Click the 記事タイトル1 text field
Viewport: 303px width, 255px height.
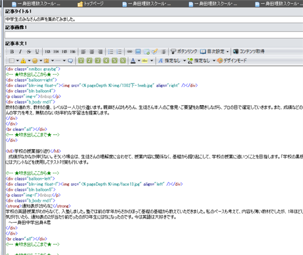click(x=151, y=19)
